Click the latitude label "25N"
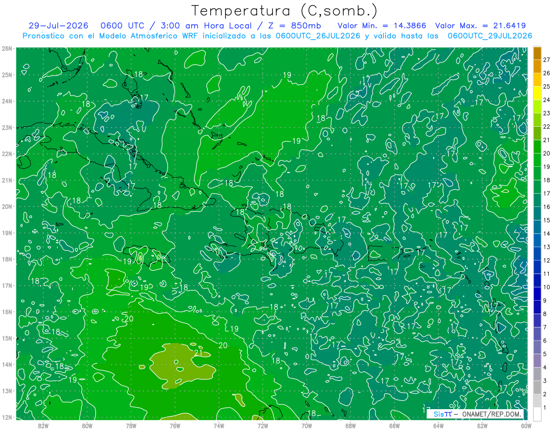 tap(7, 75)
